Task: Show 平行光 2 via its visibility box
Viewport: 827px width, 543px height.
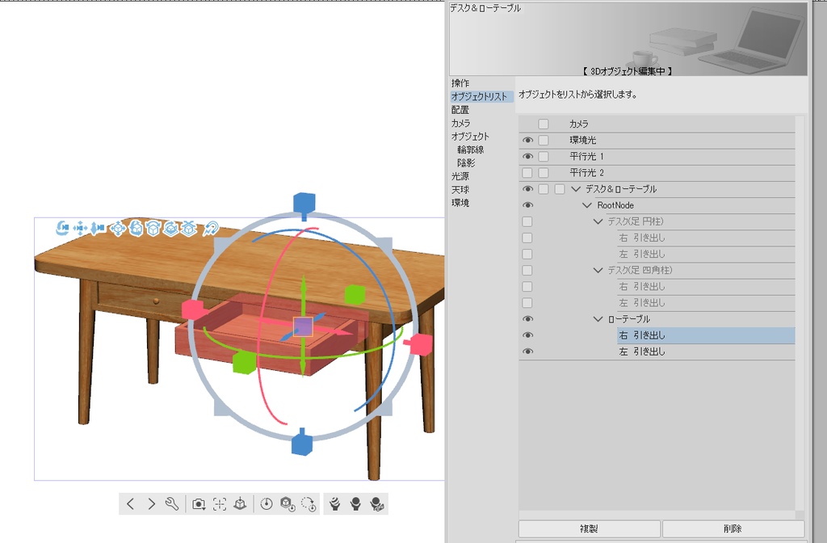Action: click(x=527, y=173)
